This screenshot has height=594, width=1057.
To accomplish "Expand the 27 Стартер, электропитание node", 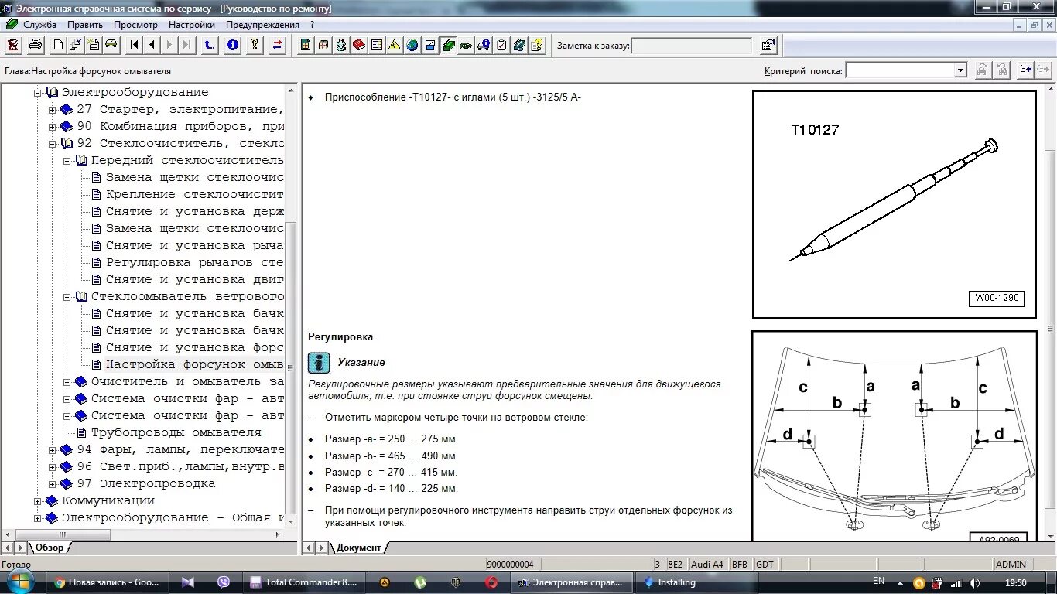I will [x=53, y=110].
